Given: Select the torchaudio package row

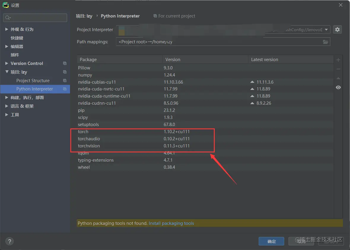Looking at the screenshot, I should click(x=205, y=138).
